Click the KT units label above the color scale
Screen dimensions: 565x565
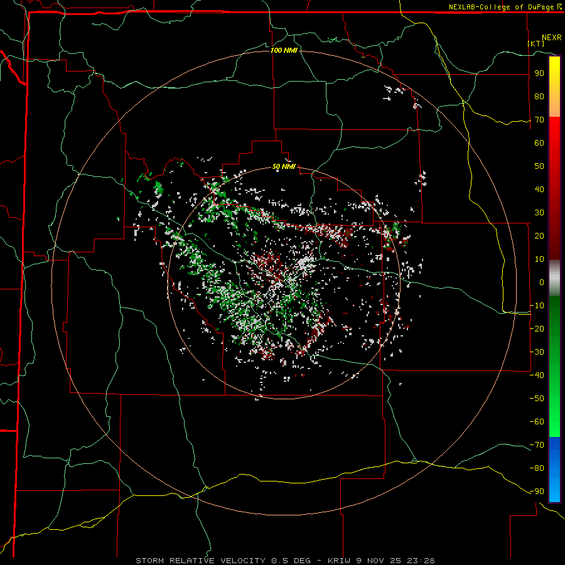click(x=536, y=43)
